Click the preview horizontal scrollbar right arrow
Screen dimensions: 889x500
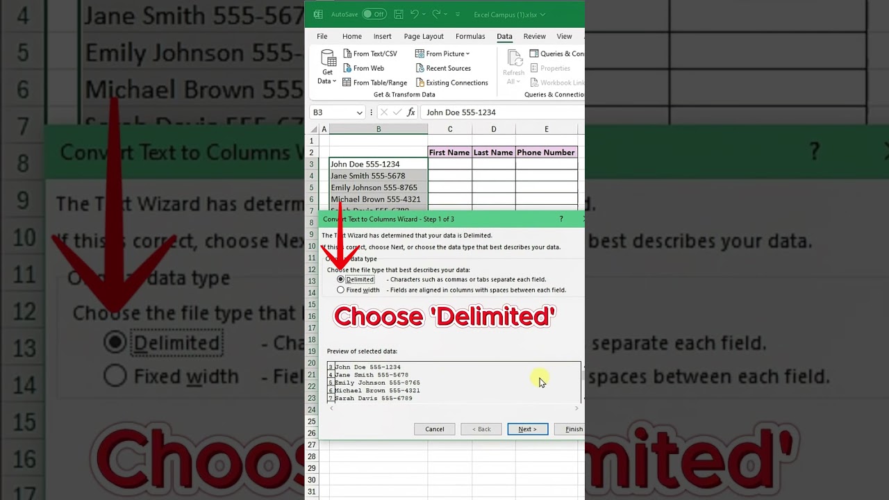click(x=576, y=408)
